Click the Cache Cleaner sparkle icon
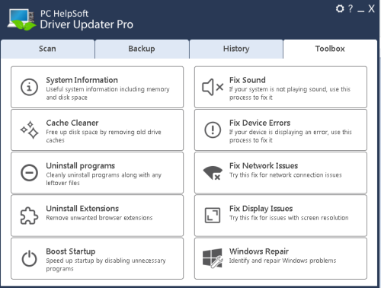381x288 pixels. pyautogui.click(x=29, y=130)
